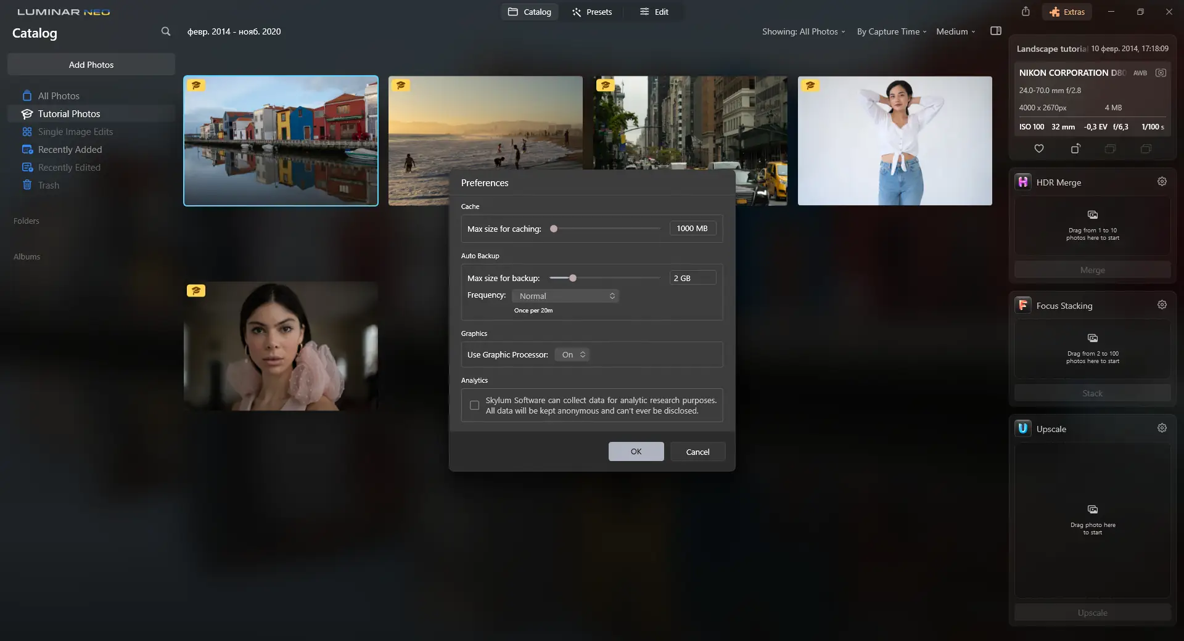
Task: Click the camera icon beside AWB
Action: click(1161, 73)
